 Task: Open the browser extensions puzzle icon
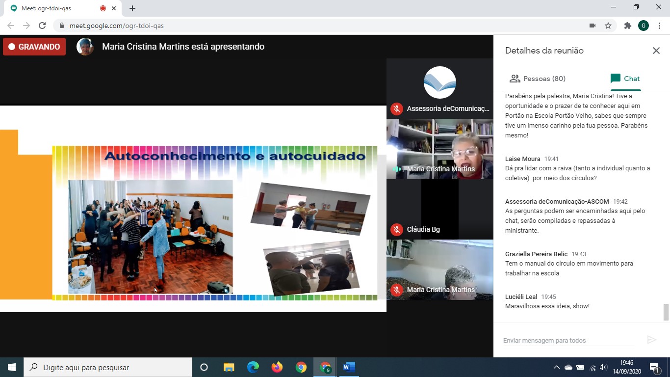coord(627,26)
